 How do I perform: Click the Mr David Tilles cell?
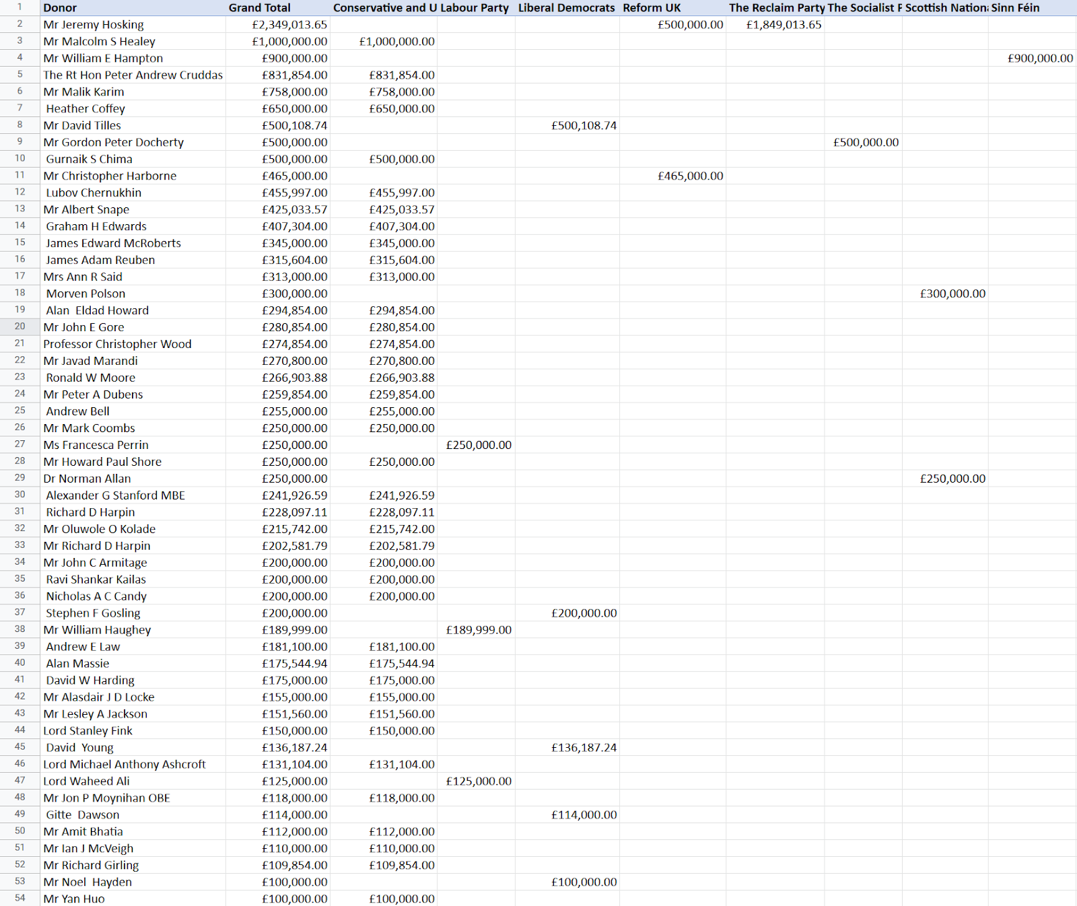point(133,126)
